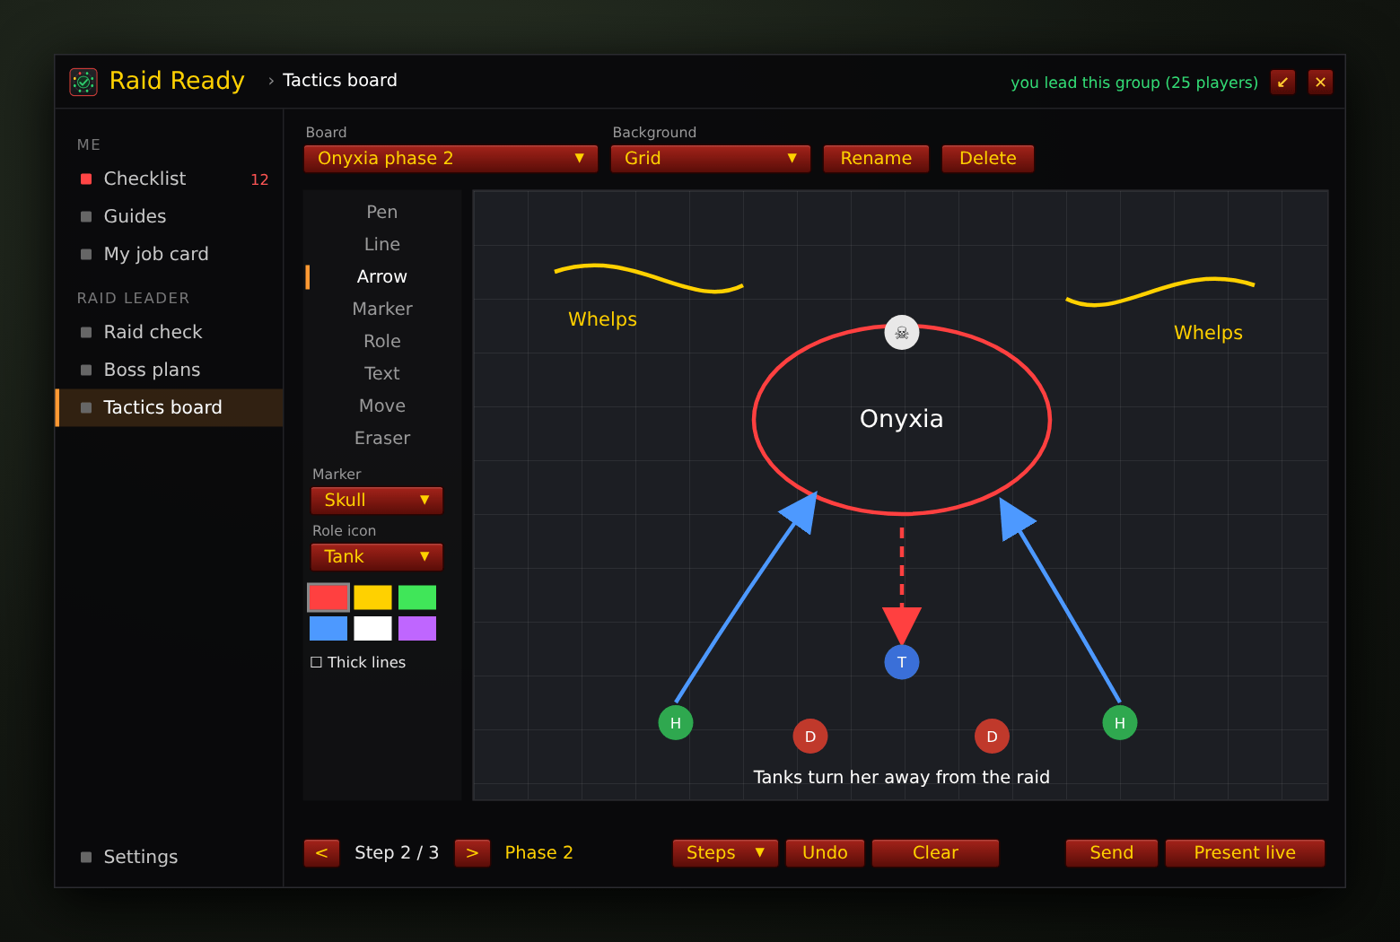This screenshot has height=942, width=1400.
Task: Click the Phase 2 step name
Action: coord(538,852)
